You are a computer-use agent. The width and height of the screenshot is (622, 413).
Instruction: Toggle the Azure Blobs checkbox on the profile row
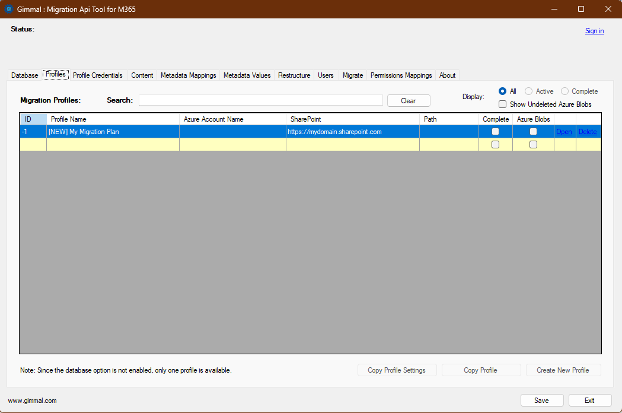(x=533, y=132)
